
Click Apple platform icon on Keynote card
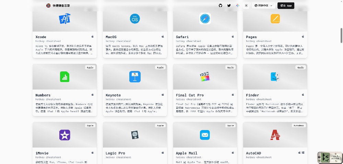[x=163, y=95]
